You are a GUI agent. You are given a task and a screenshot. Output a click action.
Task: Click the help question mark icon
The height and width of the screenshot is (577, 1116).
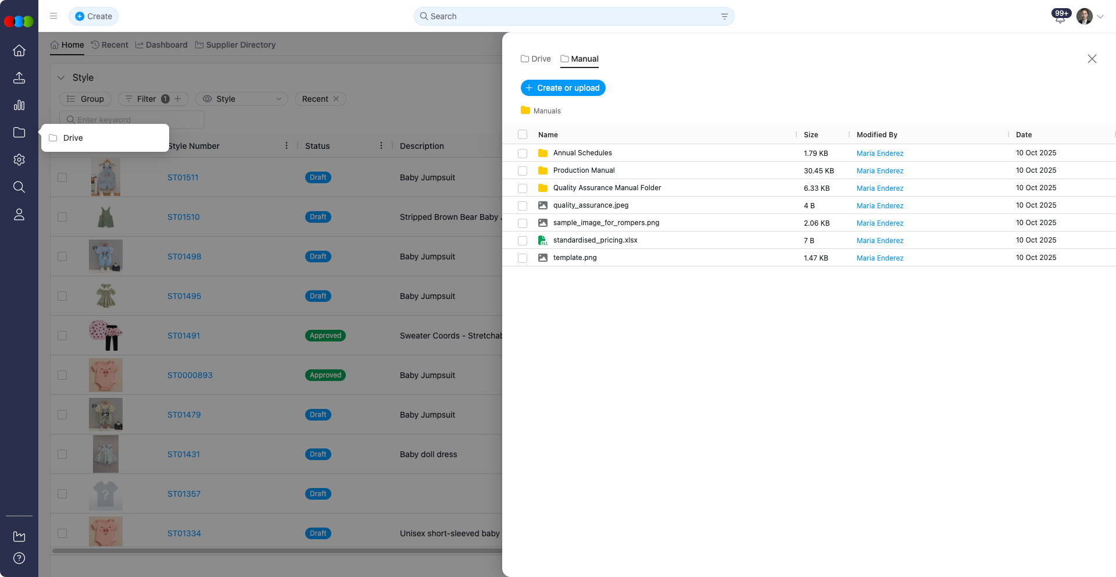coord(19,558)
